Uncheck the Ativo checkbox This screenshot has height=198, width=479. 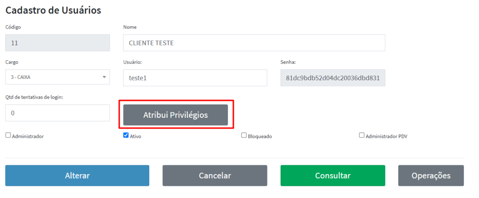(126, 135)
